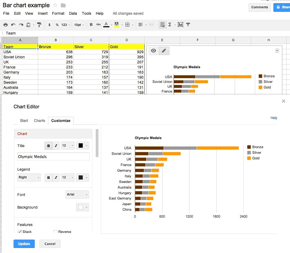Switch to the Start tab

coord(24,121)
